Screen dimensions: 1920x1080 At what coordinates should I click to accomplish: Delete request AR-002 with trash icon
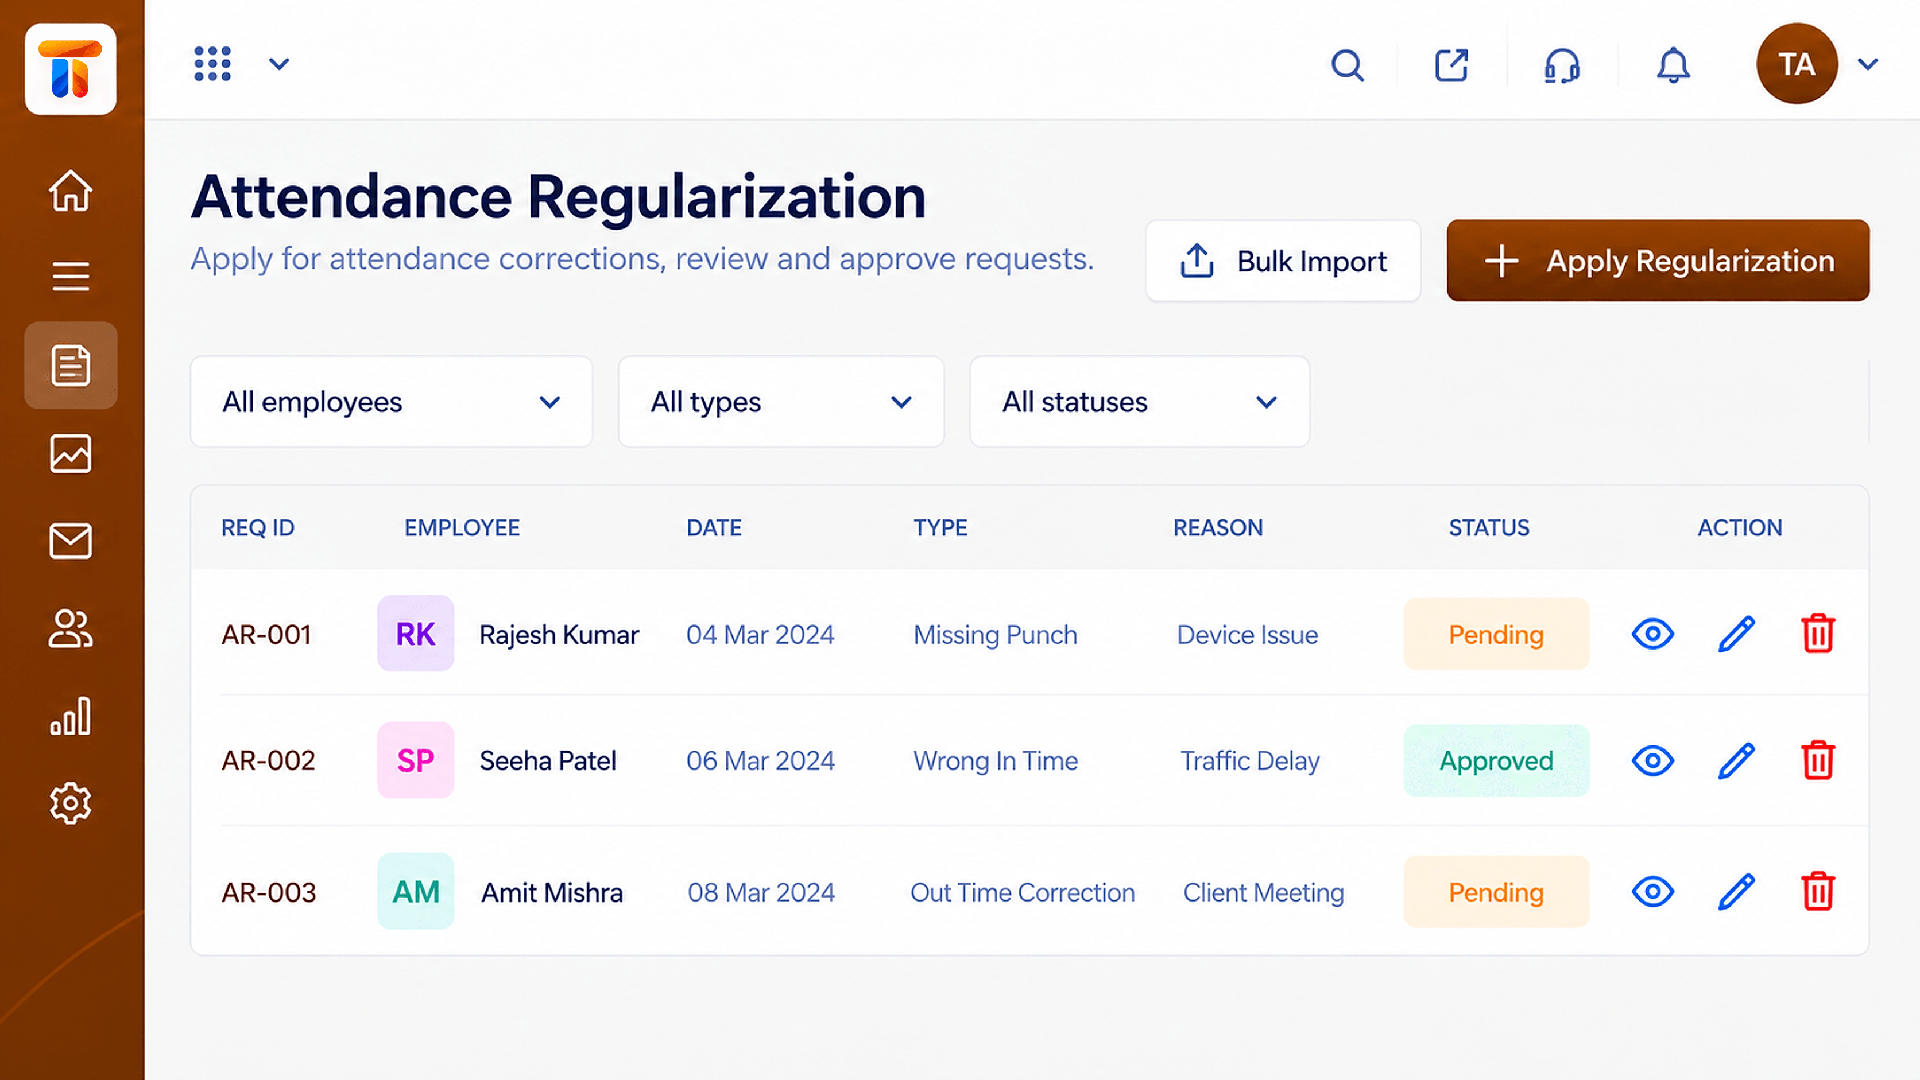(x=1818, y=760)
